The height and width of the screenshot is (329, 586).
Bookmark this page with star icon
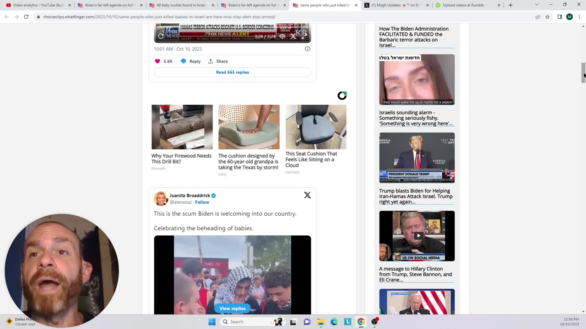pyautogui.click(x=548, y=17)
